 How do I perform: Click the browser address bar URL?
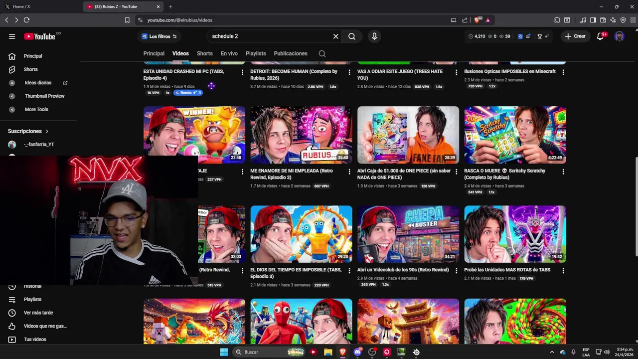coord(180,20)
